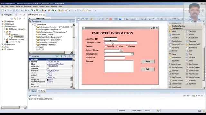
Task: Click the Employee Name text field
Action: 121,42
